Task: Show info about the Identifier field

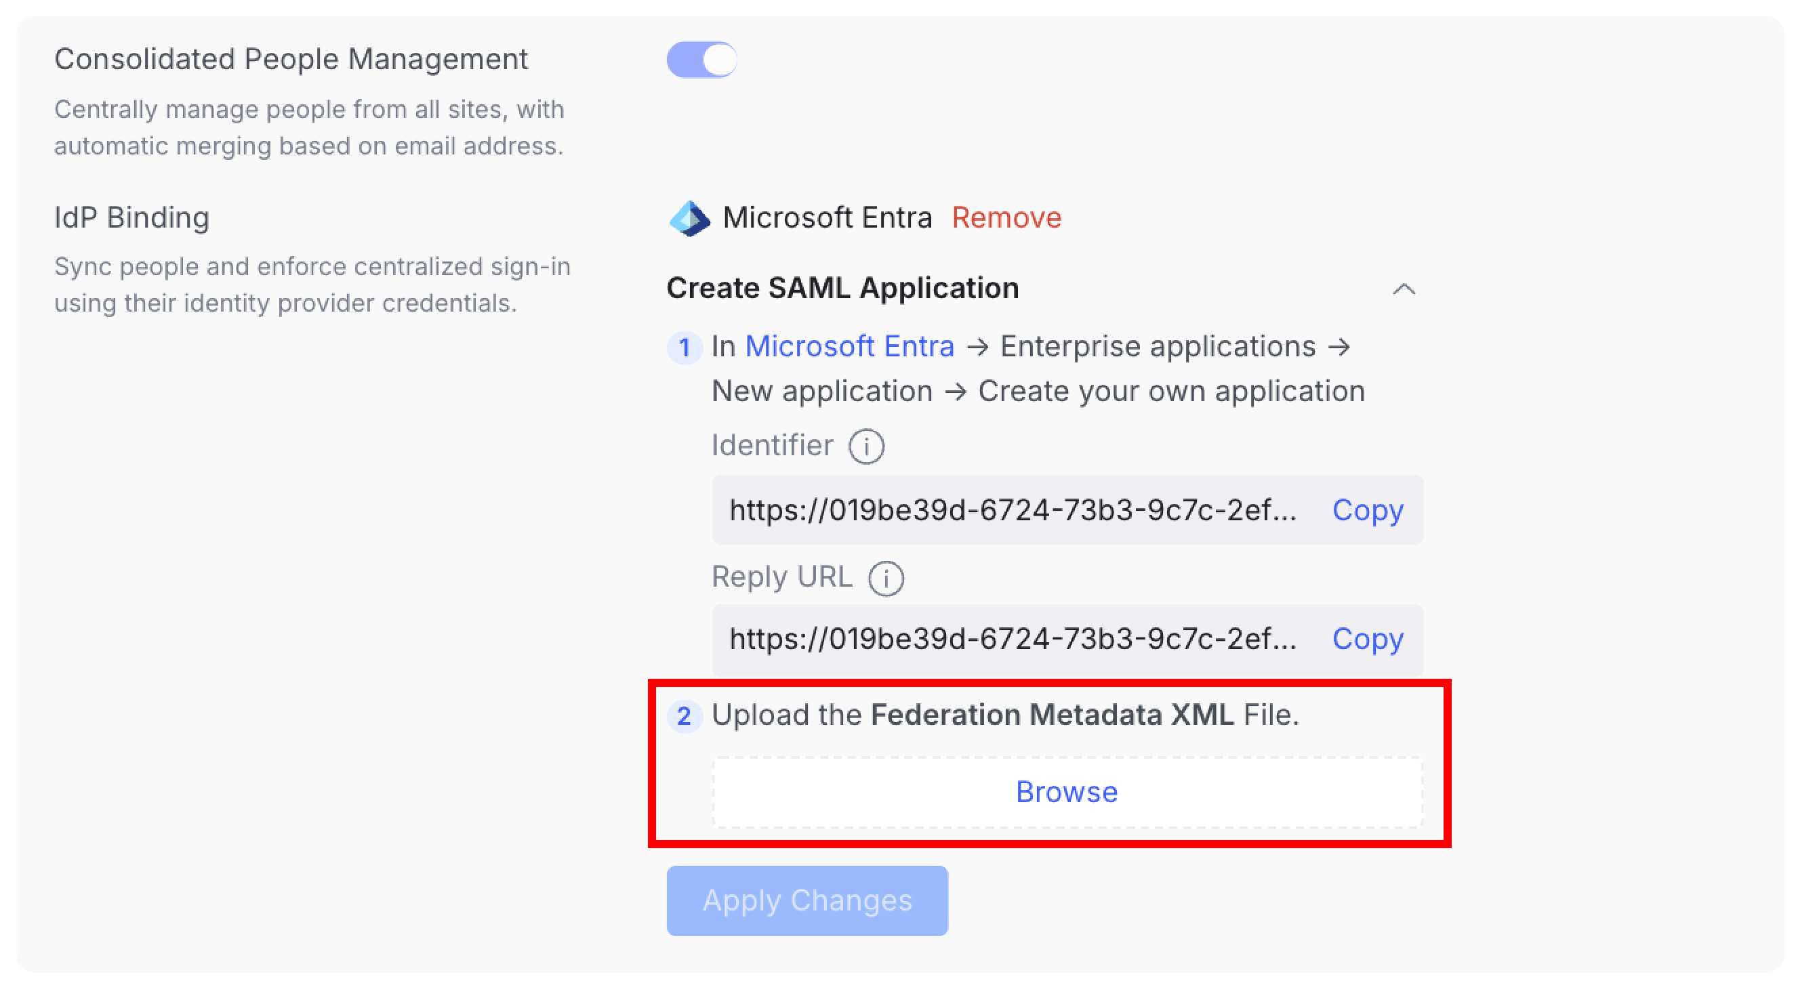Action: click(x=866, y=446)
